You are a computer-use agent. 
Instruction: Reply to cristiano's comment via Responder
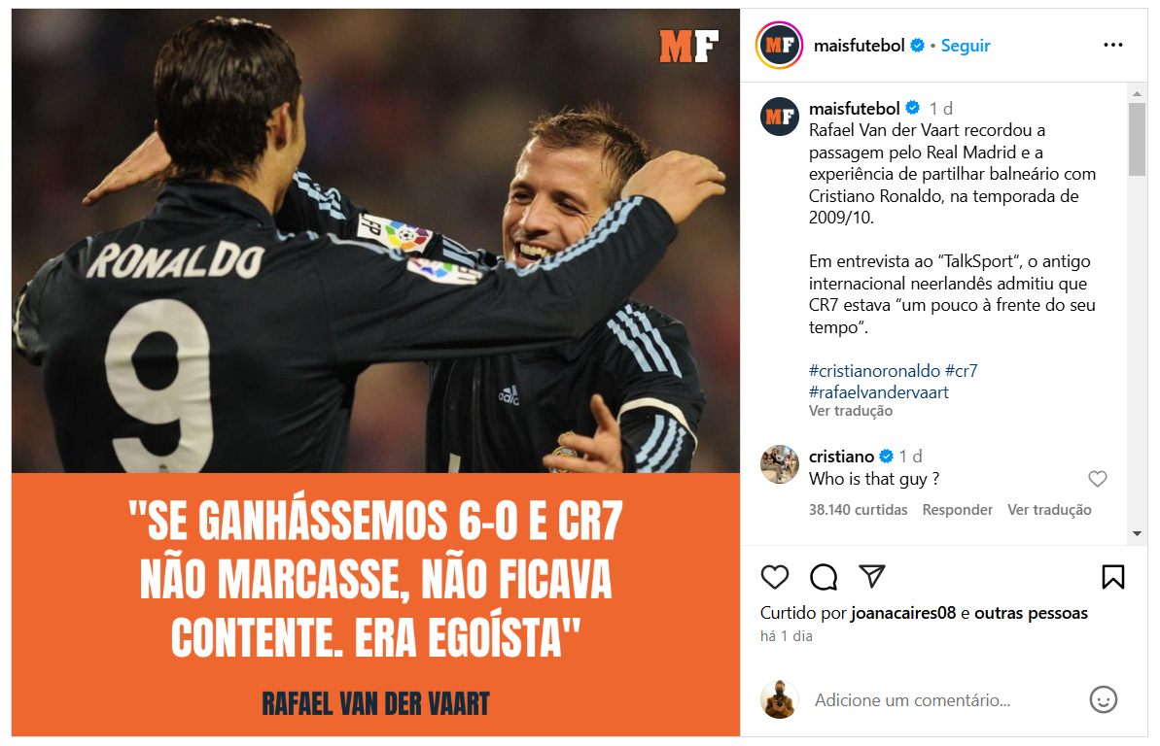click(957, 510)
